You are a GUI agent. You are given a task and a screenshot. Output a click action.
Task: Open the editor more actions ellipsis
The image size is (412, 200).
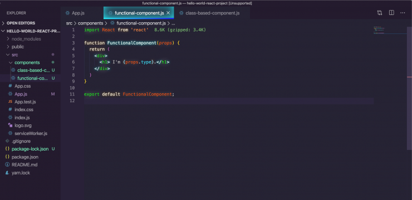[x=403, y=13]
